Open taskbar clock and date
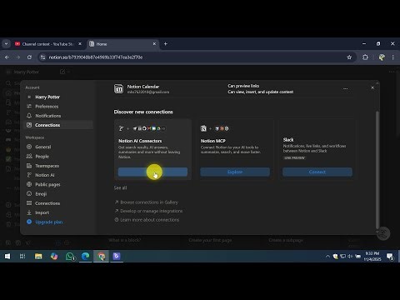Viewport: 400px width, 300px height. coord(372,257)
